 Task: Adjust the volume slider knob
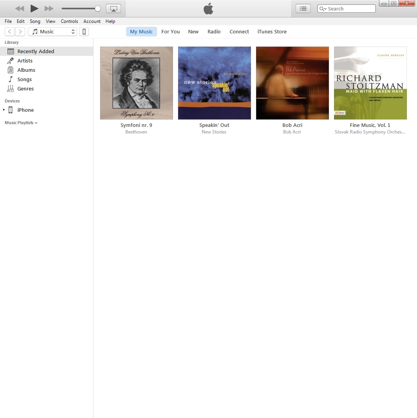point(98,9)
